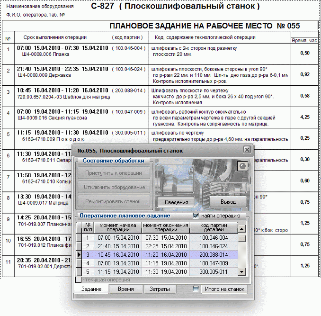
Task: Click heading ПЛАНОВОЕ ЗАДАНИЕ НА РАБОЧЕЕ МЕСТО
Action: pos(191,26)
